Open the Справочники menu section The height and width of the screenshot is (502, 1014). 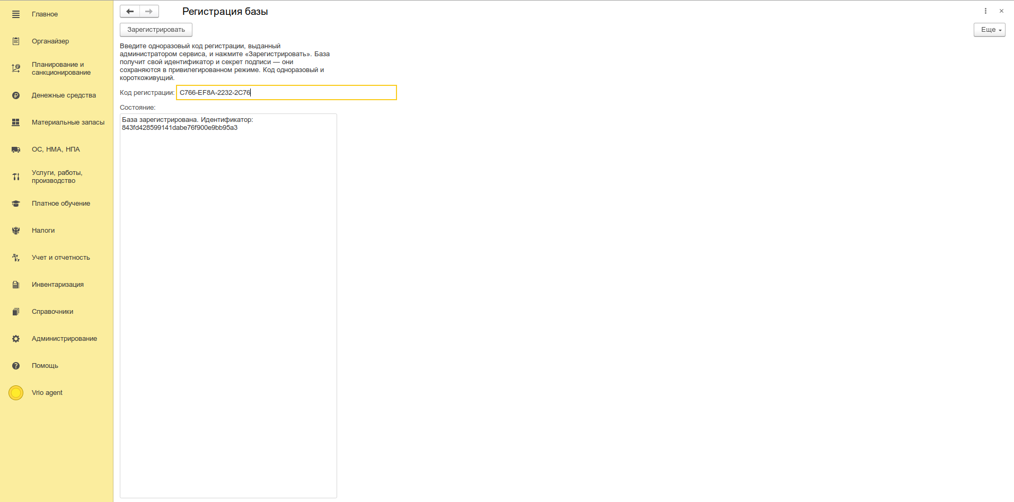pyautogui.click(x=52, y=312)
